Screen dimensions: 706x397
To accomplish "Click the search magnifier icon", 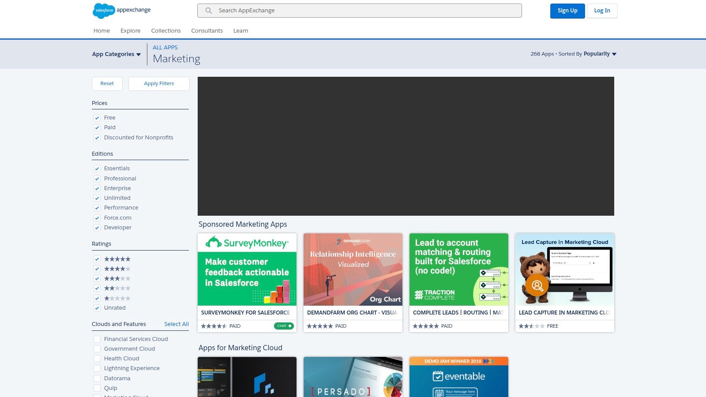I will pyautogui.click(x=209, y=11).
